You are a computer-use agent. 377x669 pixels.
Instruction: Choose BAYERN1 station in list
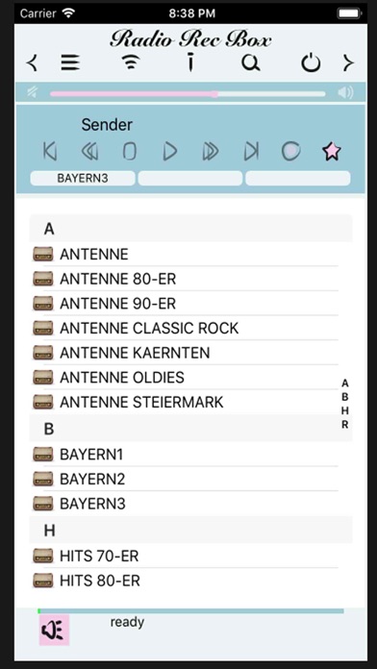click(190, 455)
